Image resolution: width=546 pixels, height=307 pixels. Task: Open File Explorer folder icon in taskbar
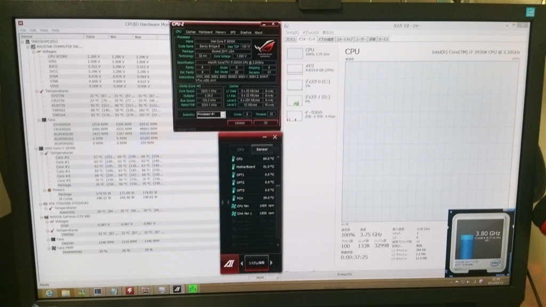(66, 293)
